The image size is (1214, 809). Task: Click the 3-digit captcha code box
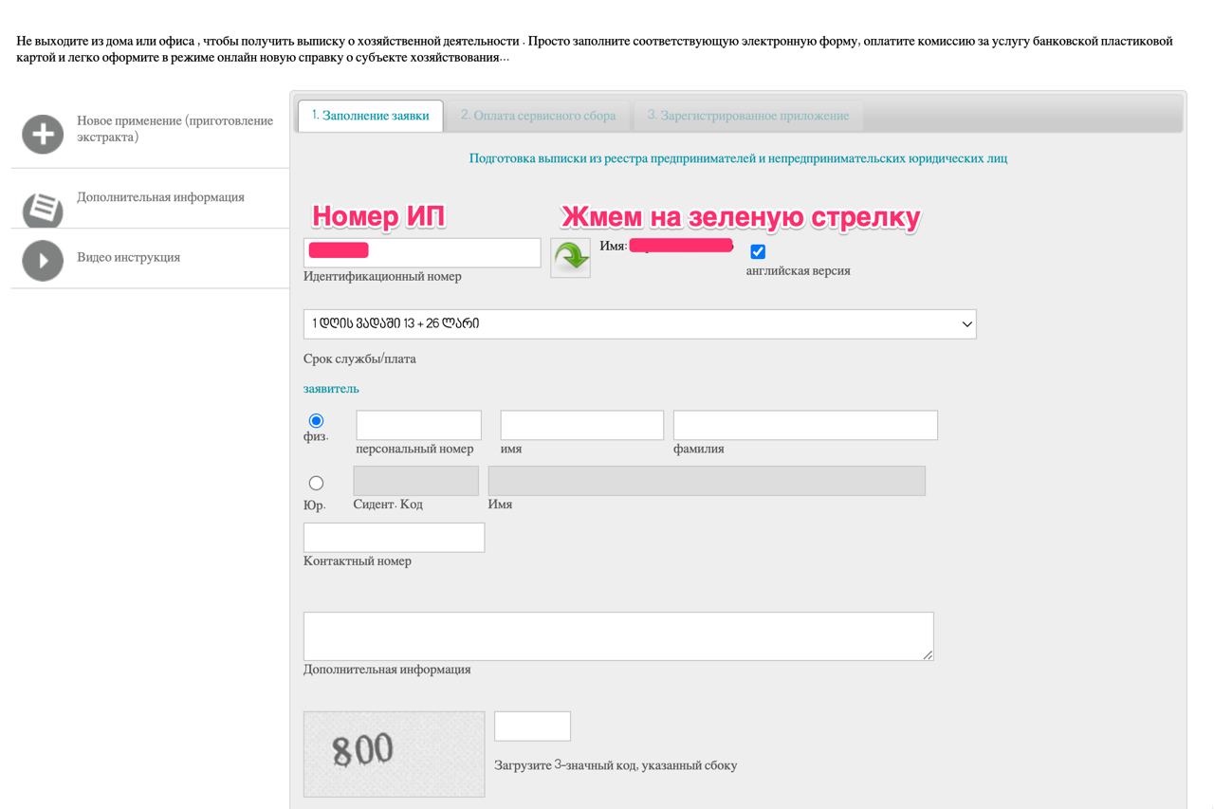[x=532, y=725]
